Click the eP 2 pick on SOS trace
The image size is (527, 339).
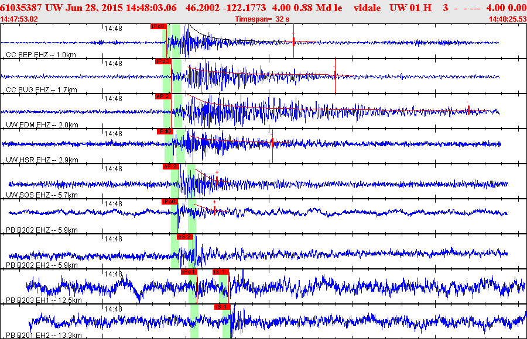pos(170,167)
